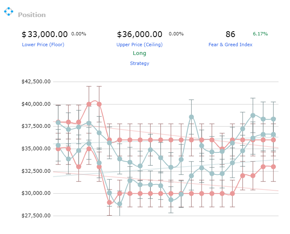Click the 0.00% beside the floor price
Image resolution: width=290 pixels, height=234 pixels.
pos(79,34)
